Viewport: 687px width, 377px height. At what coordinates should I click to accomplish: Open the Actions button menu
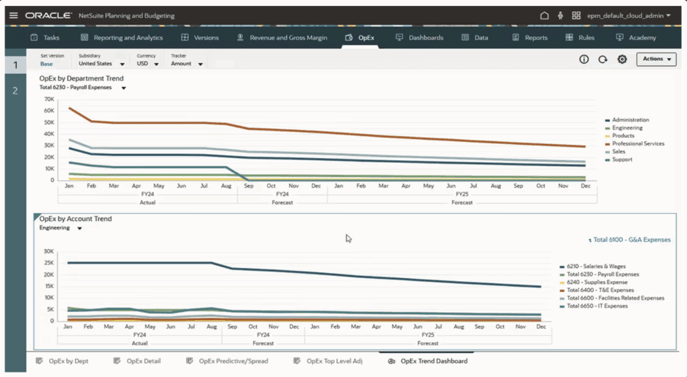coord(656,59)
